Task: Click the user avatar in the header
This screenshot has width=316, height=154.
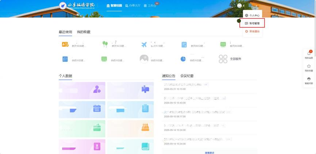Action: [239, 5]
